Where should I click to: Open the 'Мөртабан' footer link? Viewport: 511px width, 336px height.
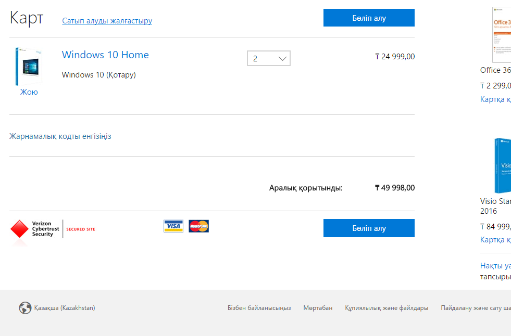coord(318,308)
